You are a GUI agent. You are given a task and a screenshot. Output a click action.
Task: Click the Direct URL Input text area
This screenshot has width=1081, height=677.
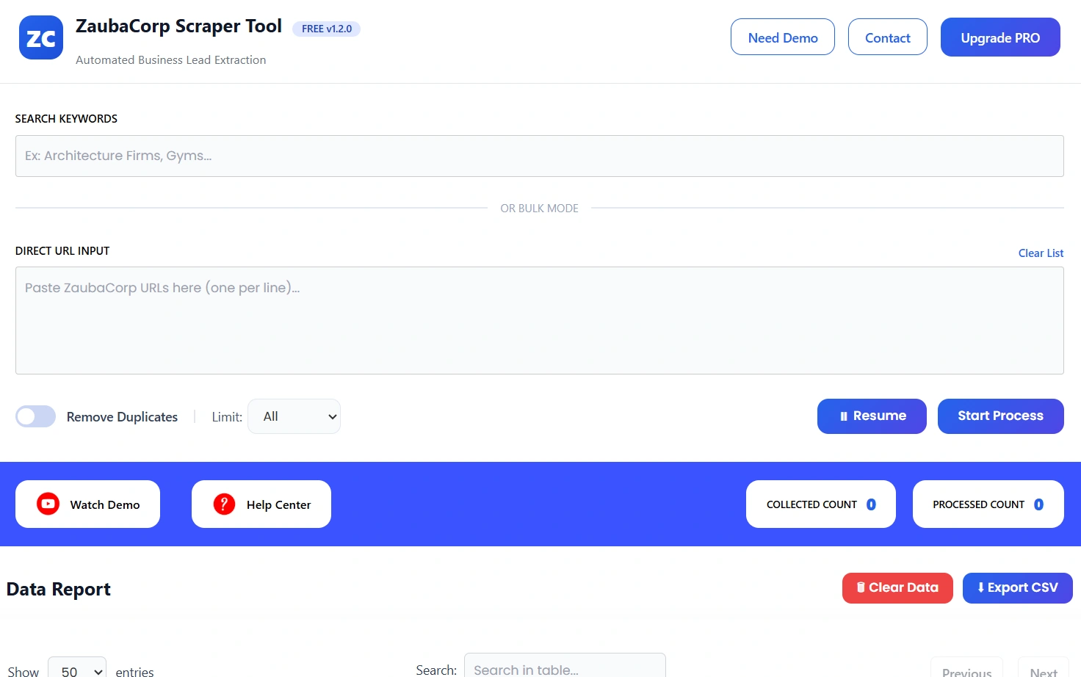click(x=540, y=320)
